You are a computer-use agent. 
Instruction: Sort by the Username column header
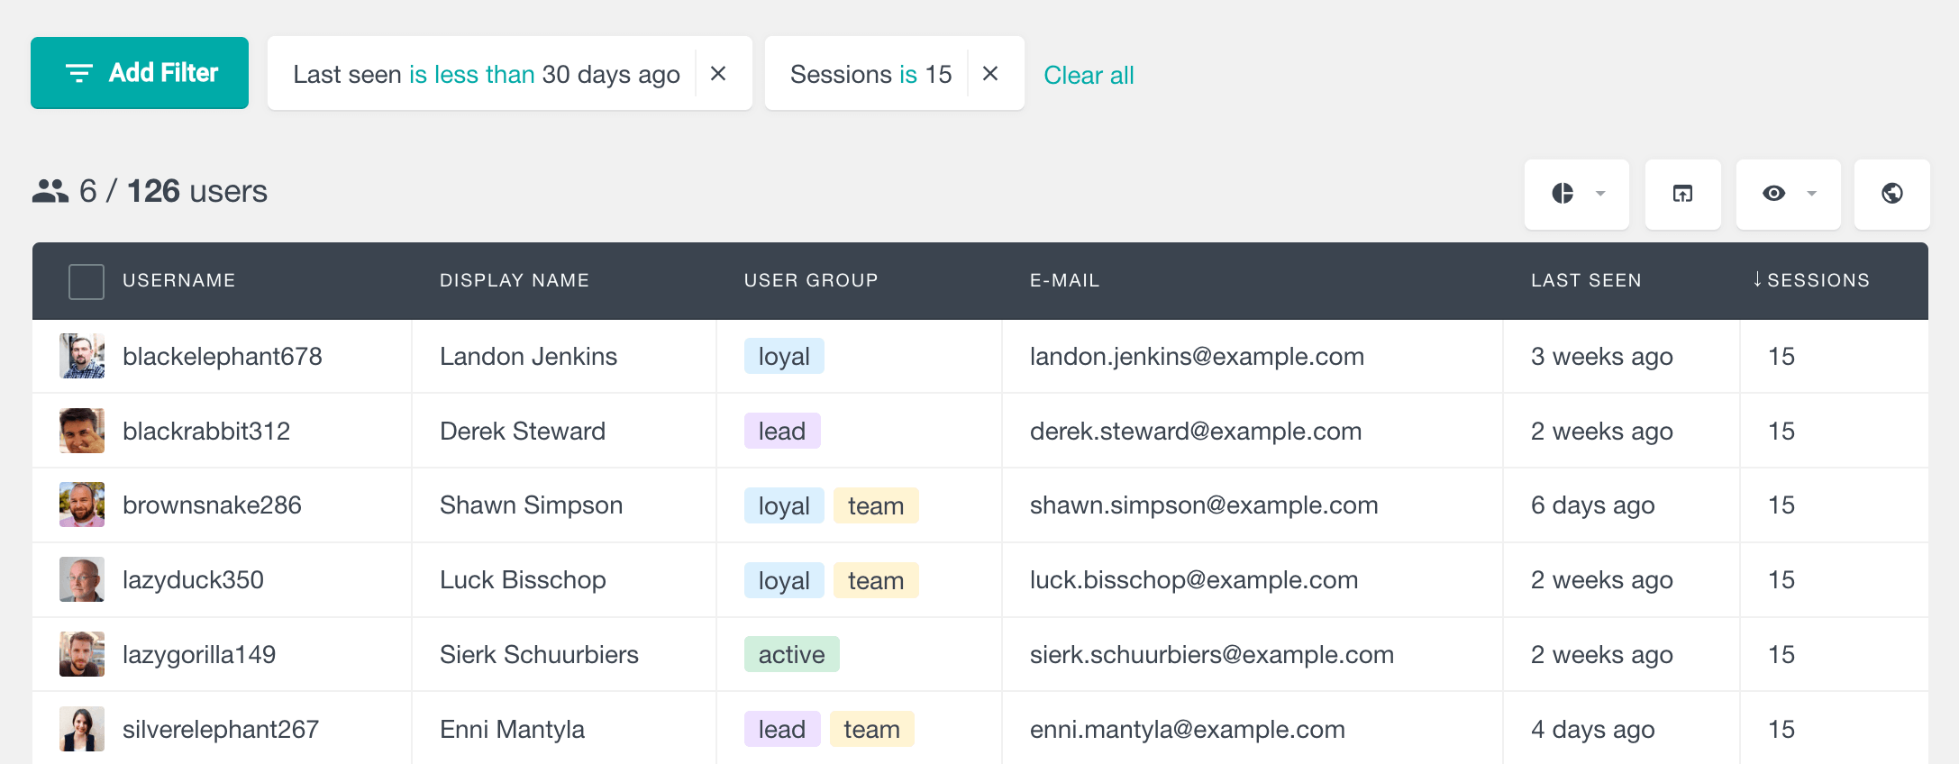[x=178, y=280]
